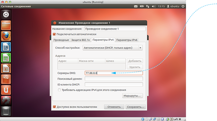
Task: Toggle 'Доступно всем пользователям' checkbox
Action: 54,107
